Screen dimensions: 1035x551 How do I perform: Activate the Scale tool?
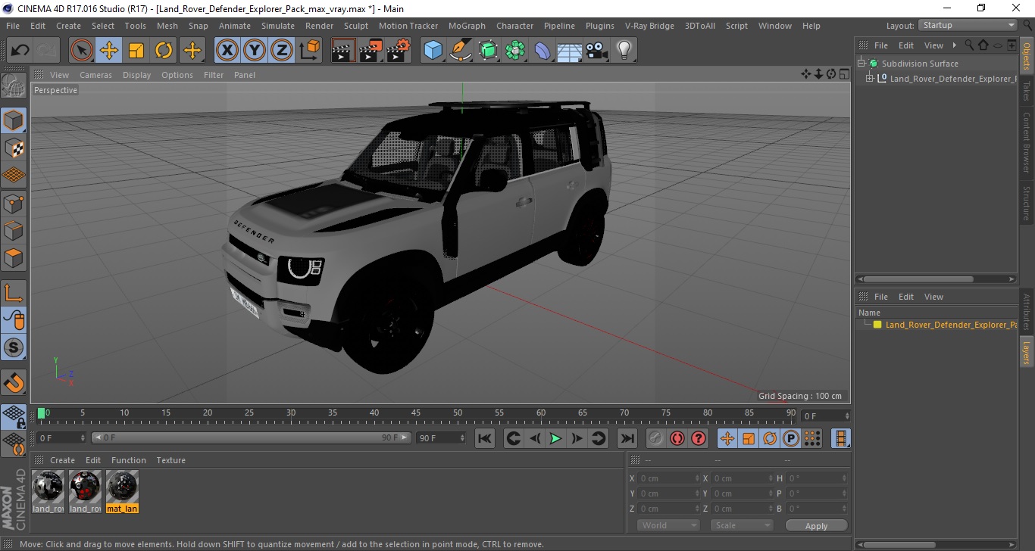[x=136, y=51]
